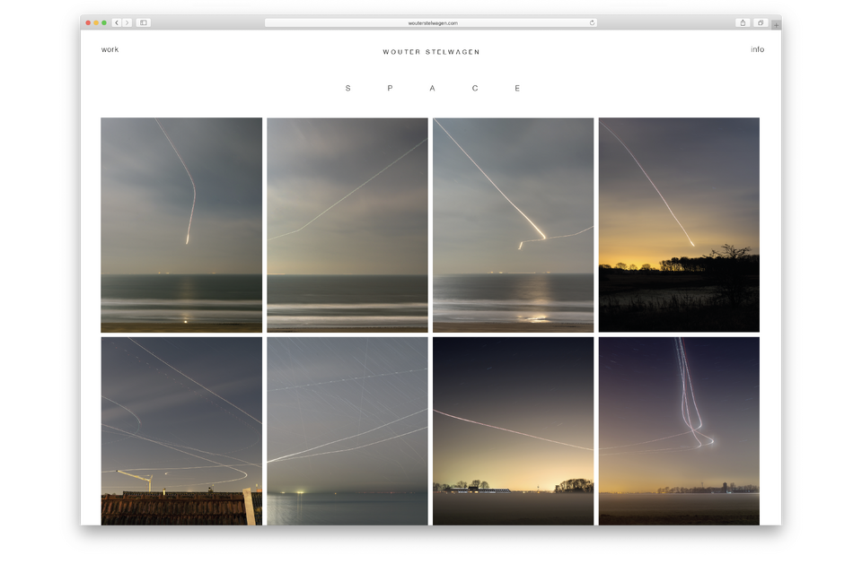Click the WOUTER STELWAGEN site title
The width and height of the screenshot is (862, 581).
coord(431,52)
